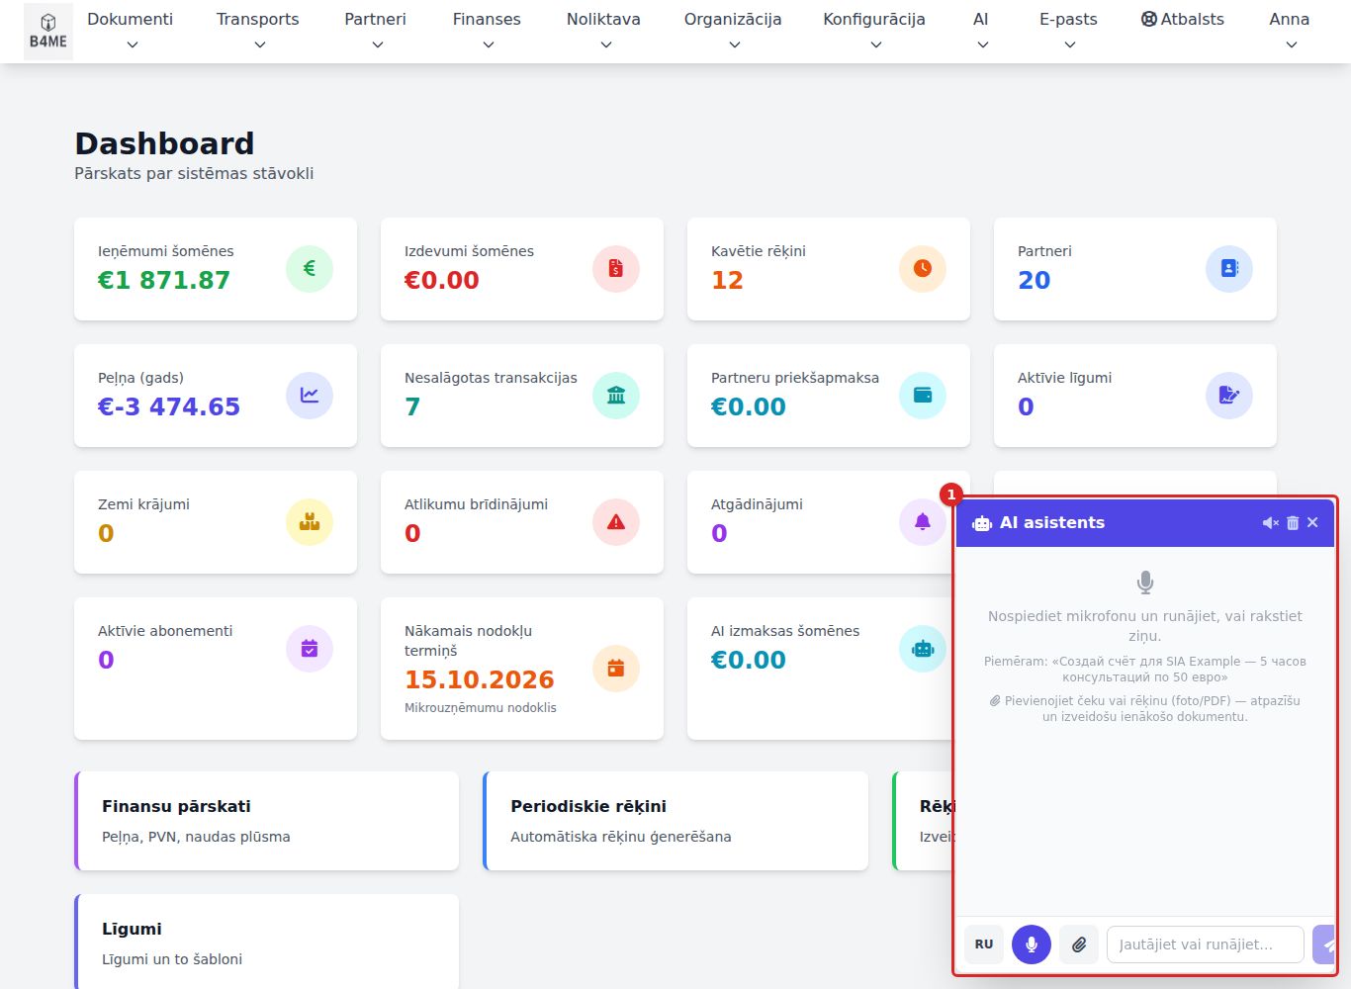Viewport: 1351px width, 989px height.
Task: Attach a file with the paperclip button
Action: (1079, 944)
